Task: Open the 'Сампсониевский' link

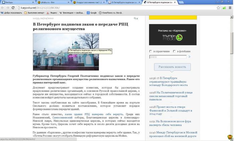Action: 62,118
